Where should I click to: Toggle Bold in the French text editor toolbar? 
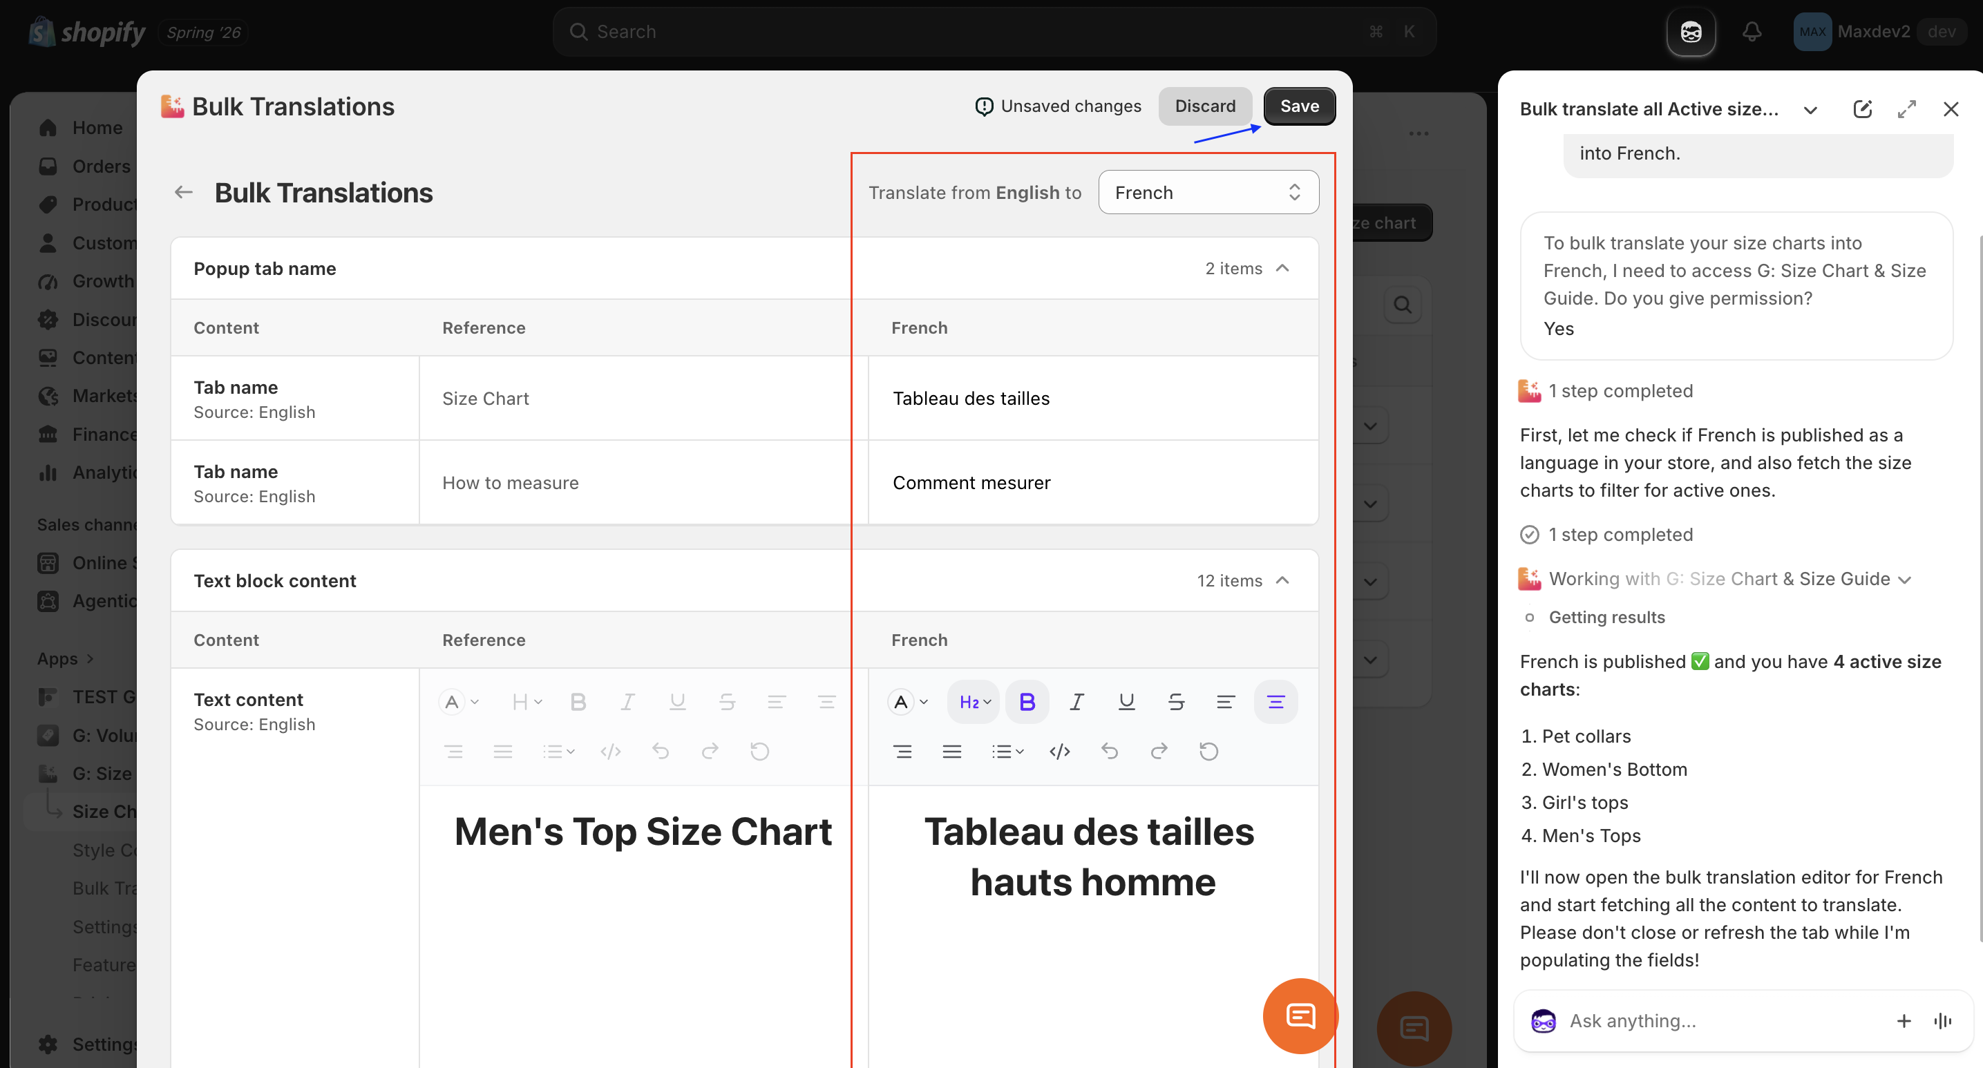click(x=1027, y=702)
